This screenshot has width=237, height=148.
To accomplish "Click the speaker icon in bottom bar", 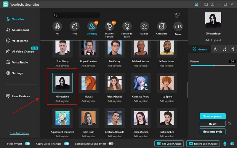I will click(232, 144).
